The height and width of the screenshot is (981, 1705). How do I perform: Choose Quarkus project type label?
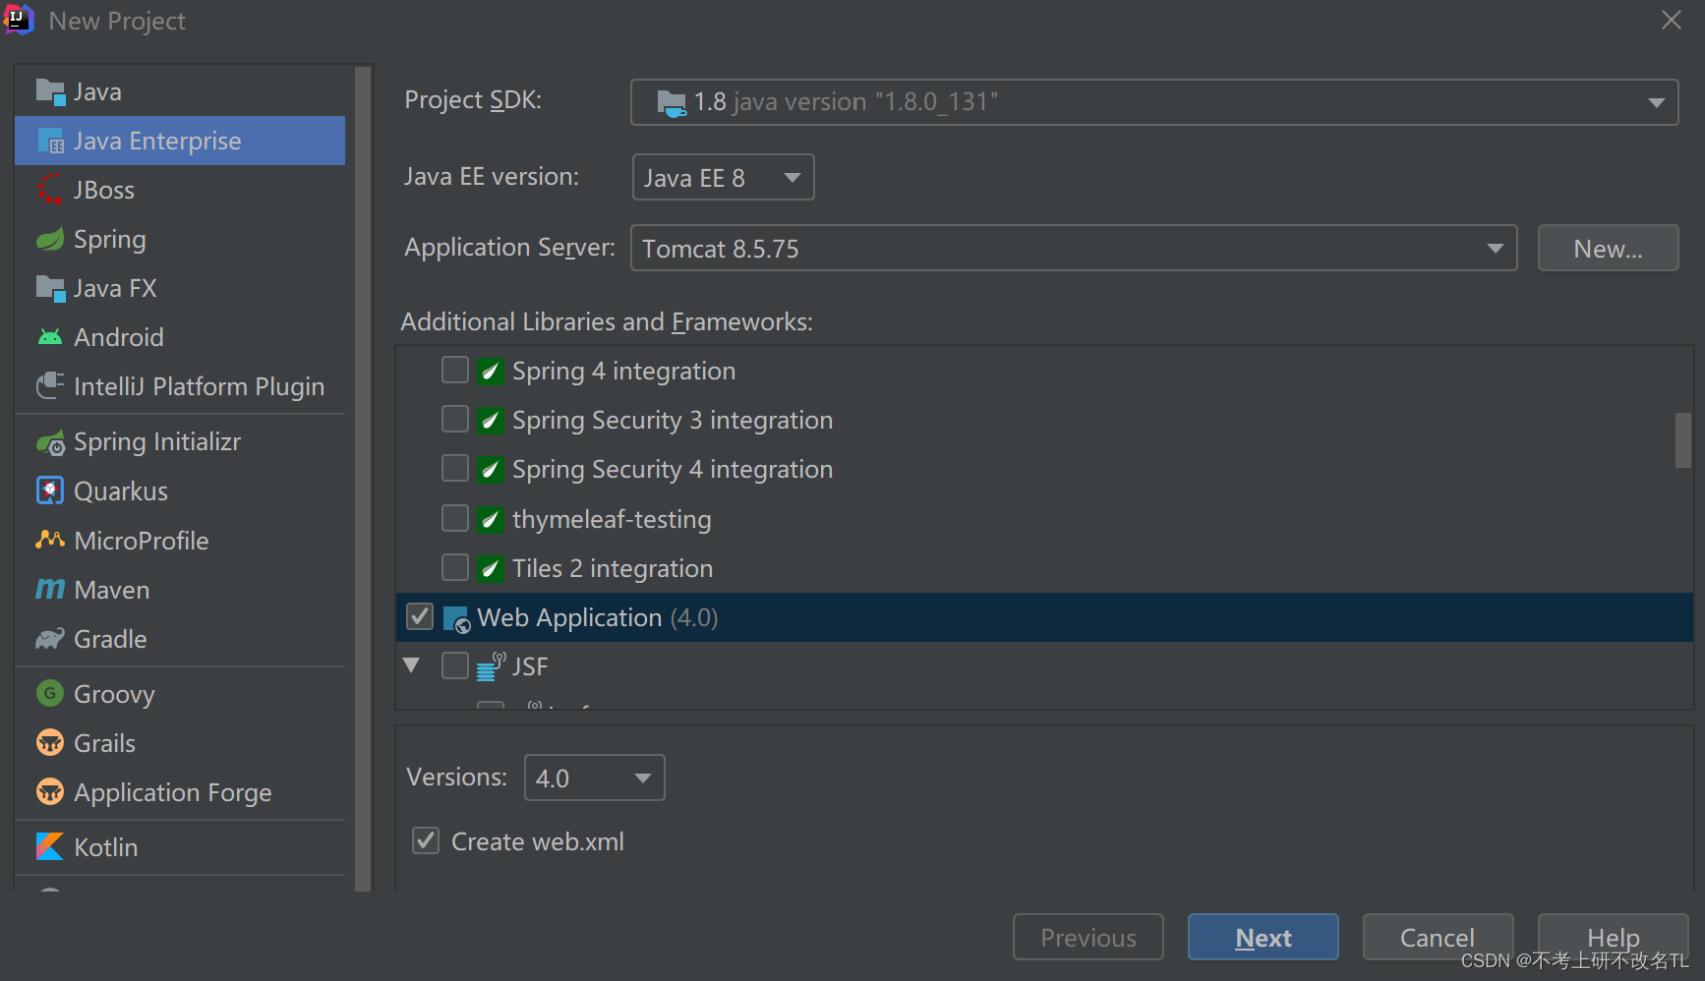121,491
